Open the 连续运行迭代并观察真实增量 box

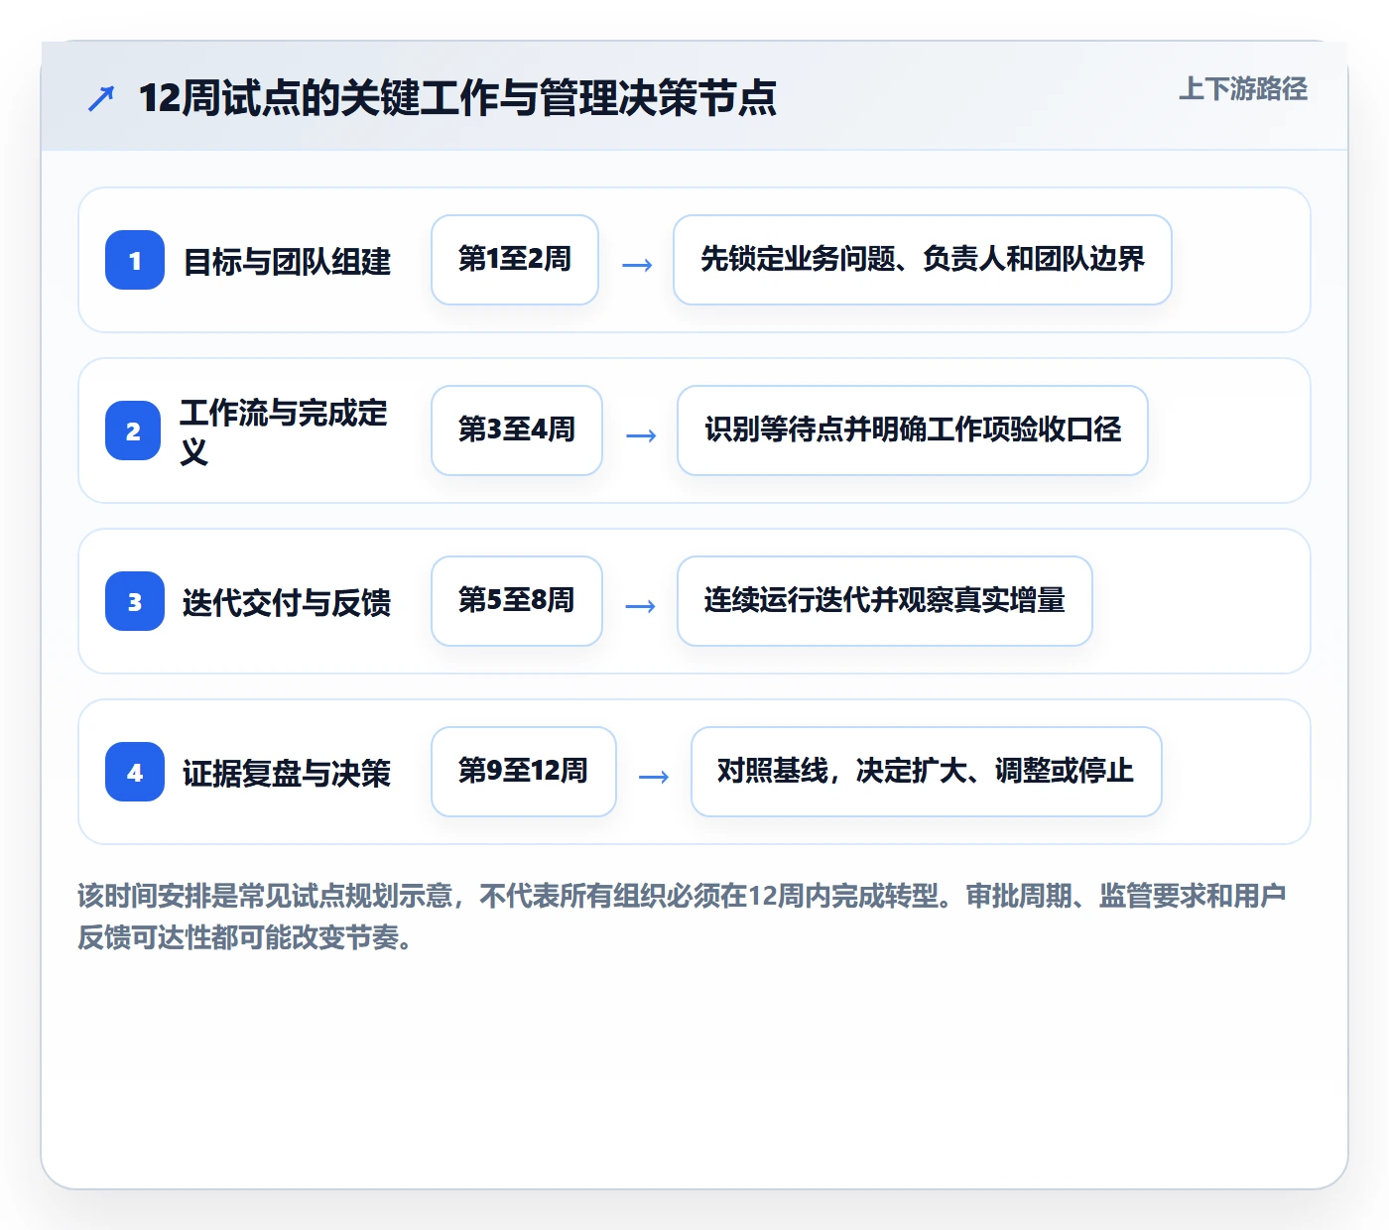885,601
